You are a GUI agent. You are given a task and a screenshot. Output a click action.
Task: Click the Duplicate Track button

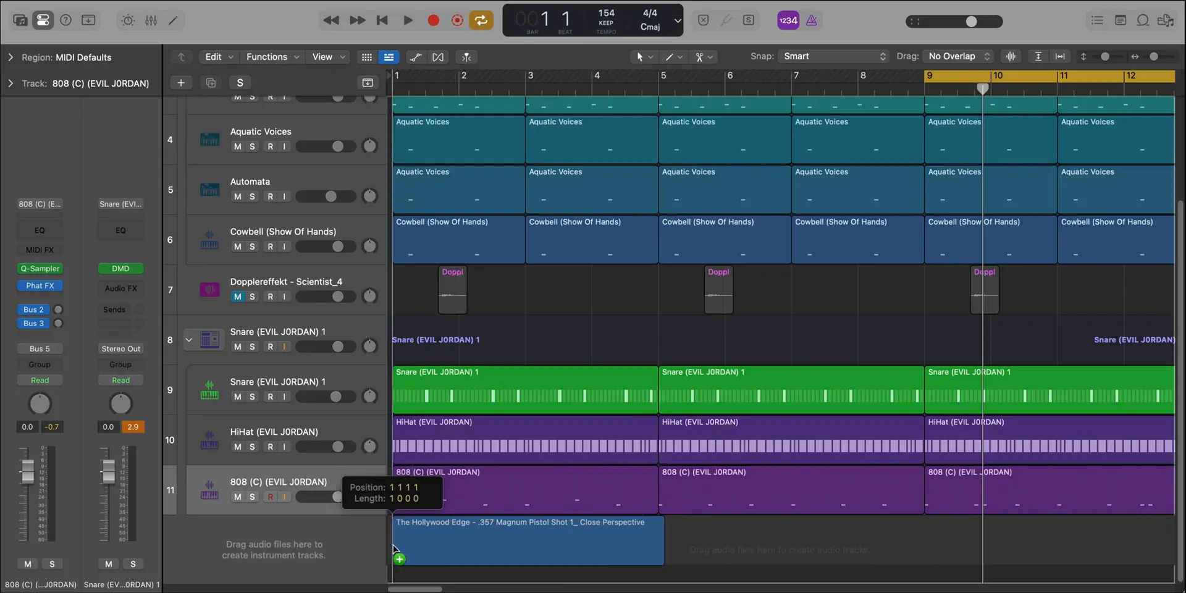click(211, 83)
